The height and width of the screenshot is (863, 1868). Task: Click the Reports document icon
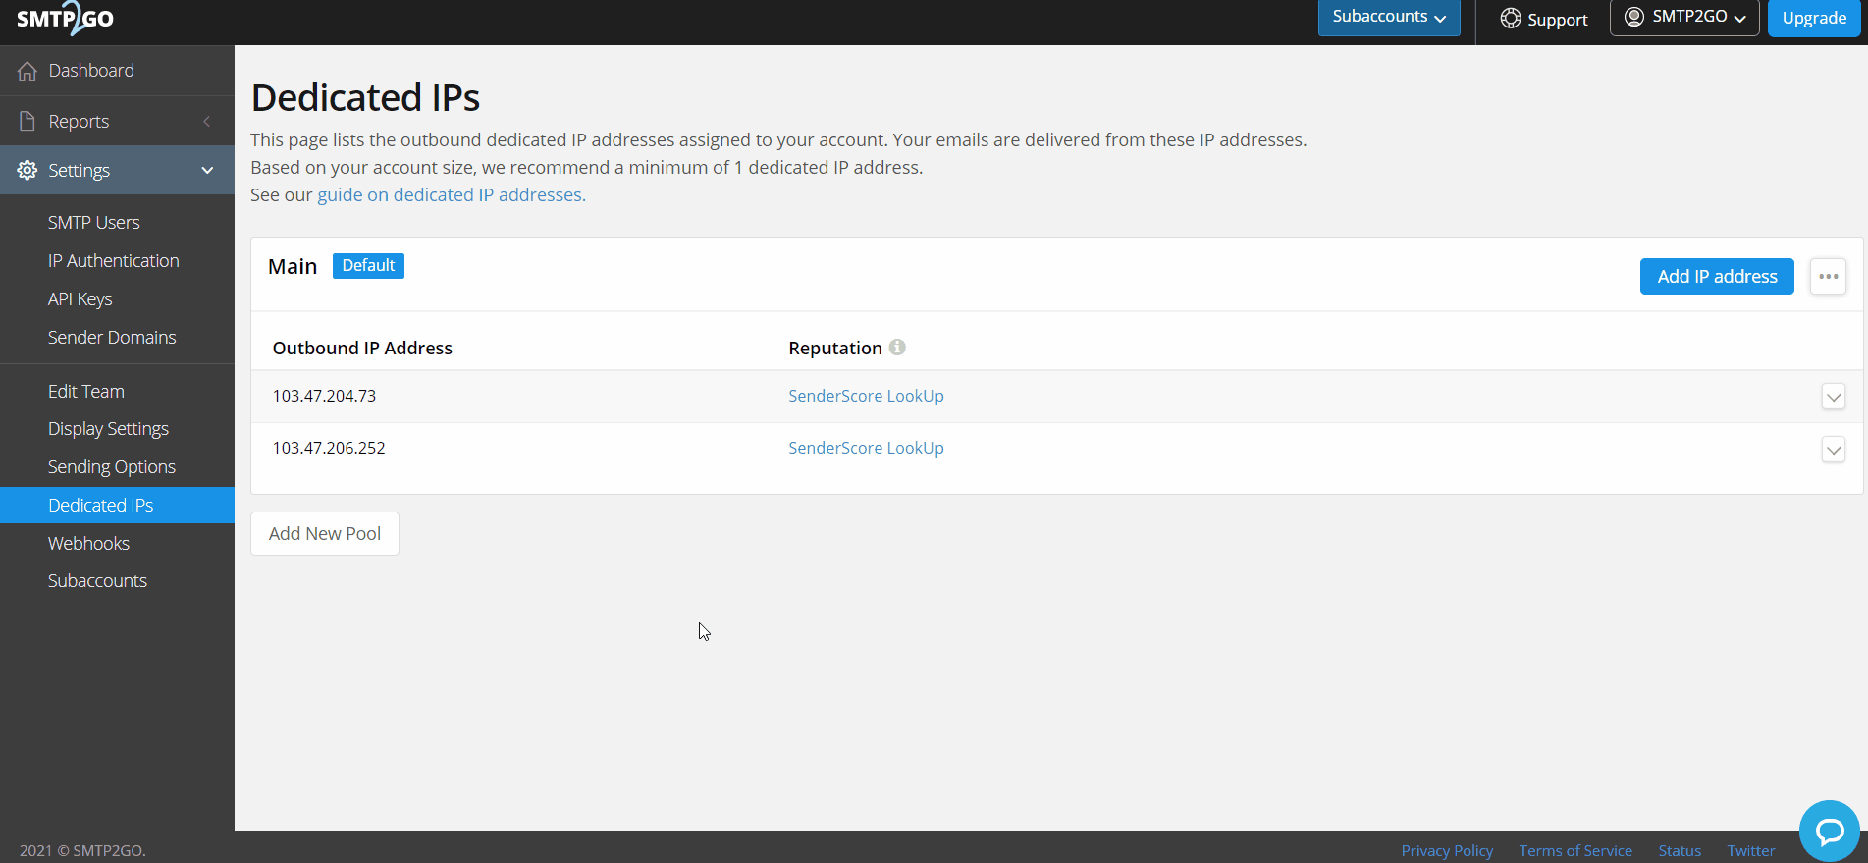coord(27,121)
